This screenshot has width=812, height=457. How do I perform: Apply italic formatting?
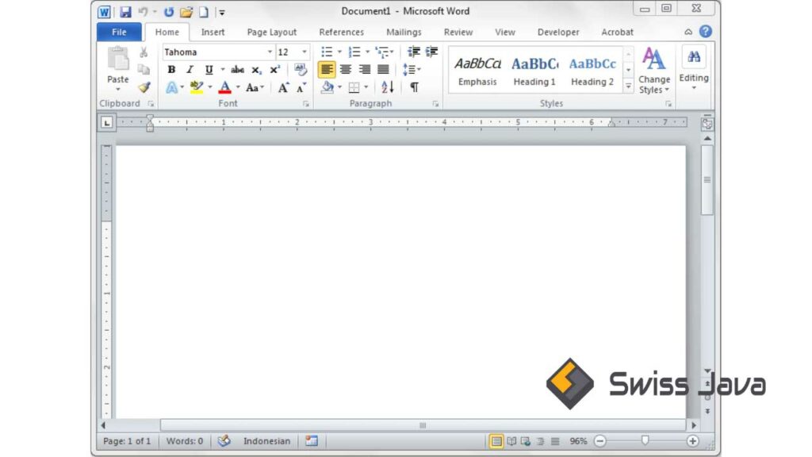(190, 69)
